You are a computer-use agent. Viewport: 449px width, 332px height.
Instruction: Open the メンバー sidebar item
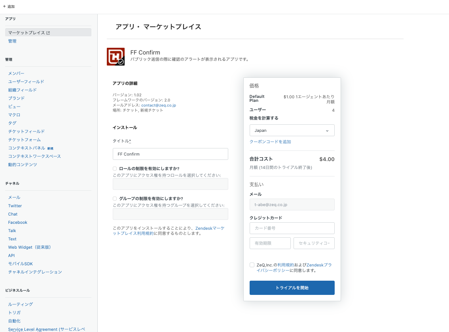click(x=16, y=73)
